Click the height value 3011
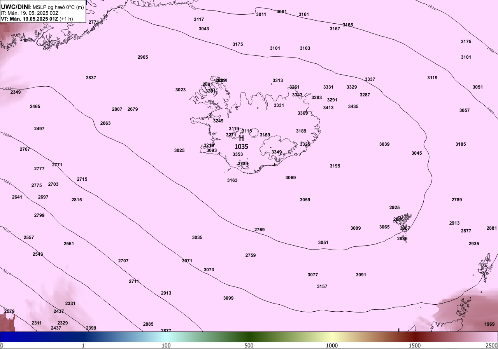 click(261, 14)
